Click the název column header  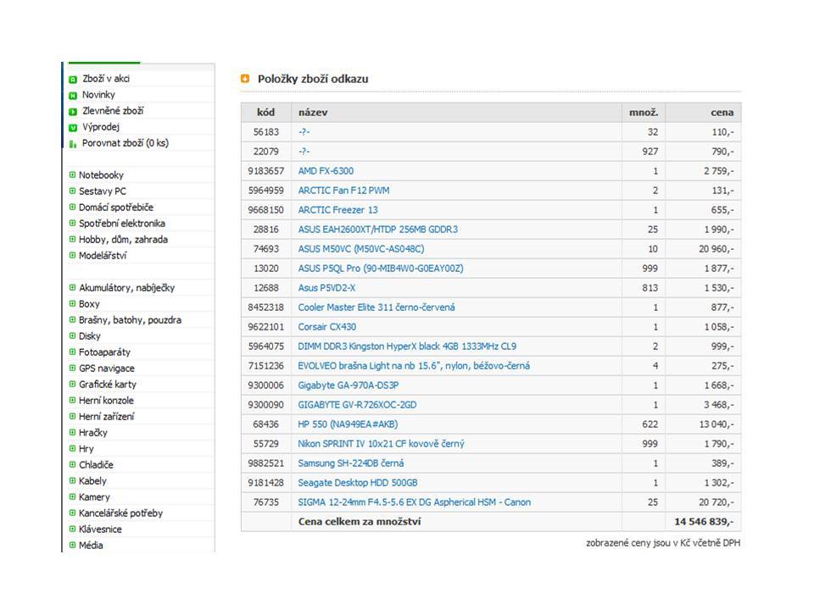pyautogui.click(x=313, y=113)
